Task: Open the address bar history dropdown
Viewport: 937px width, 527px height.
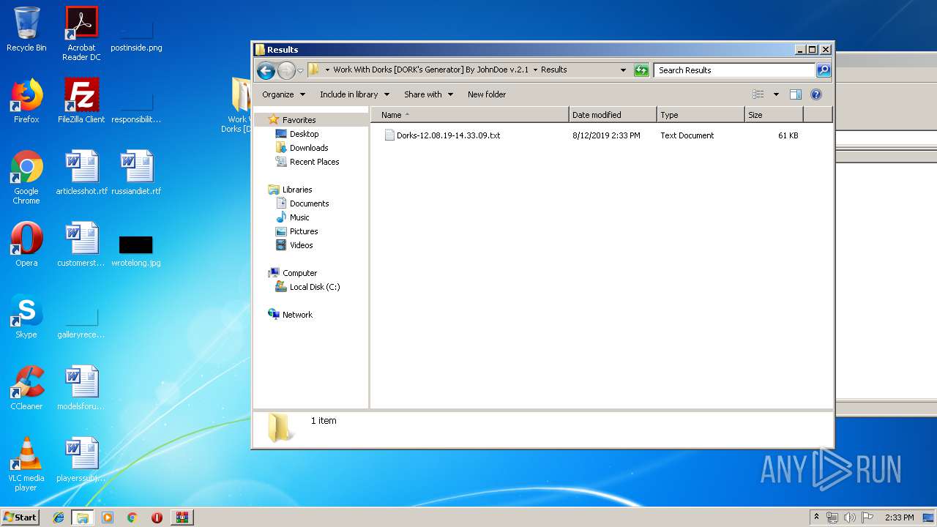Action: point(623,70)
